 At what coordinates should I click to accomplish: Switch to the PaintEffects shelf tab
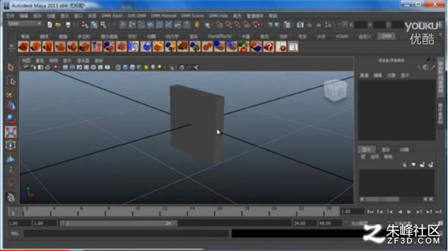pyautogui.click(x=219, y=36)
